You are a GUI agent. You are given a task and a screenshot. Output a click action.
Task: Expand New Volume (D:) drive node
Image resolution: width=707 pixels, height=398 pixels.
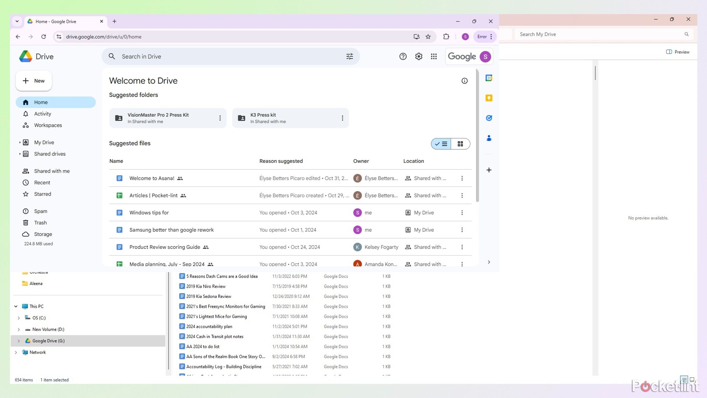coord(19,329)
